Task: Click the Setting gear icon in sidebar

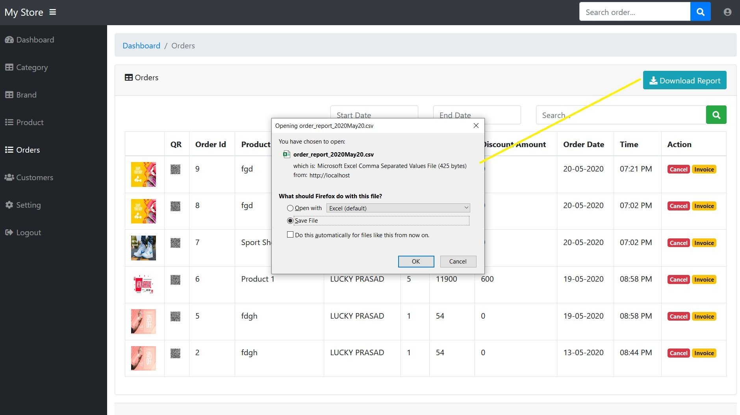Action: tap(9, 205)
